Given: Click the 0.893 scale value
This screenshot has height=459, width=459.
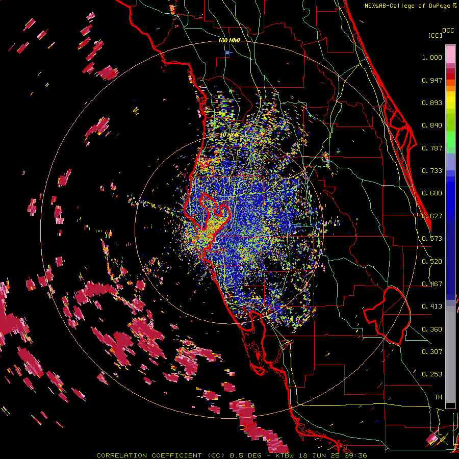Looking at the screenshot, I should tap(432, 103).
